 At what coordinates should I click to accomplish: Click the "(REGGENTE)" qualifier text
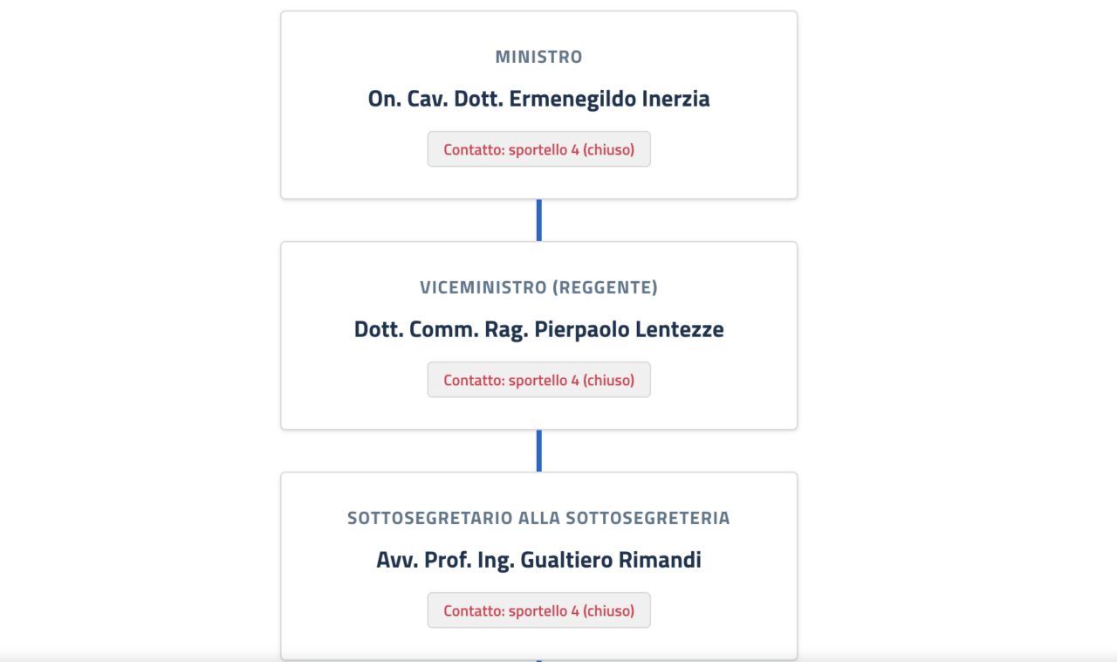coord(617,288)
